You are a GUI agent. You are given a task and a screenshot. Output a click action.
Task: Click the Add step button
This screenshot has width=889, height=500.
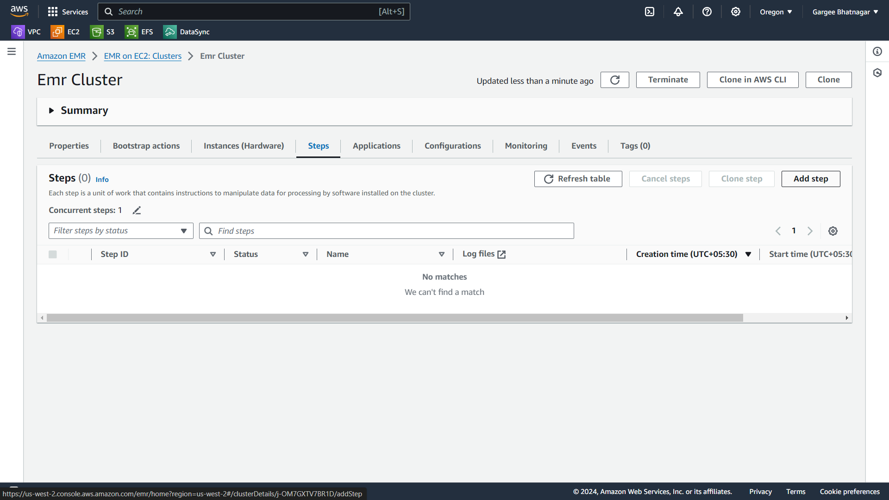[x=810, y=179]
